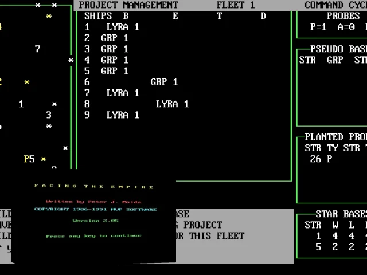Image resolution: width=367 pixels, height=275 pixels.
Task: Click the P=1 probe count
Action: pyautogui.click(x=318, y=27)
